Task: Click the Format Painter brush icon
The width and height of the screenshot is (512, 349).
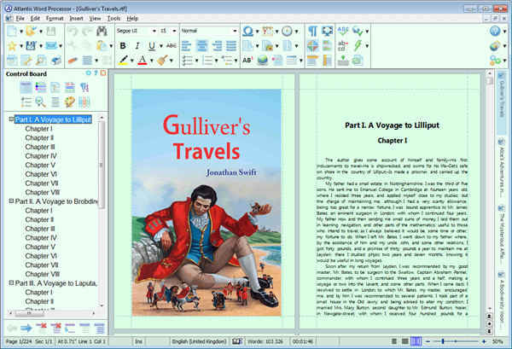Action: 162,60
